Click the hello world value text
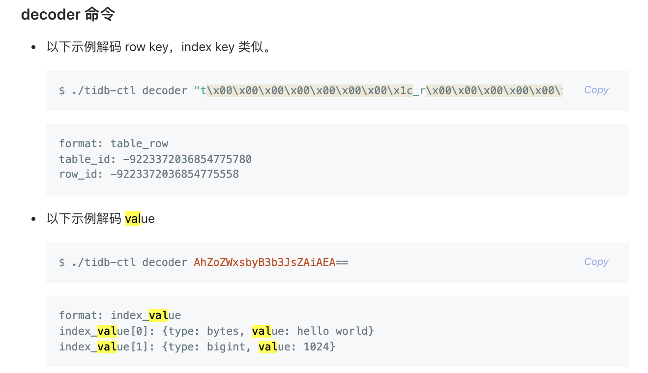 click(333, 331)
